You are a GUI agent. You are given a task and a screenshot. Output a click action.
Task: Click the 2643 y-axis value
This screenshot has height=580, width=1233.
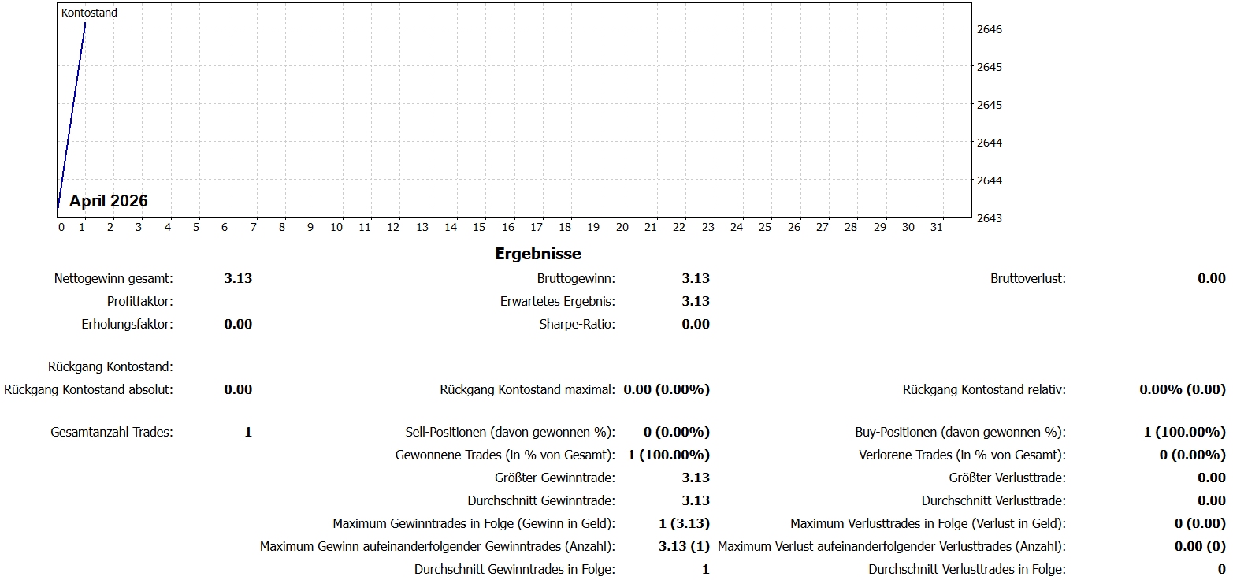pyautogui.click(x=988, y=217)
